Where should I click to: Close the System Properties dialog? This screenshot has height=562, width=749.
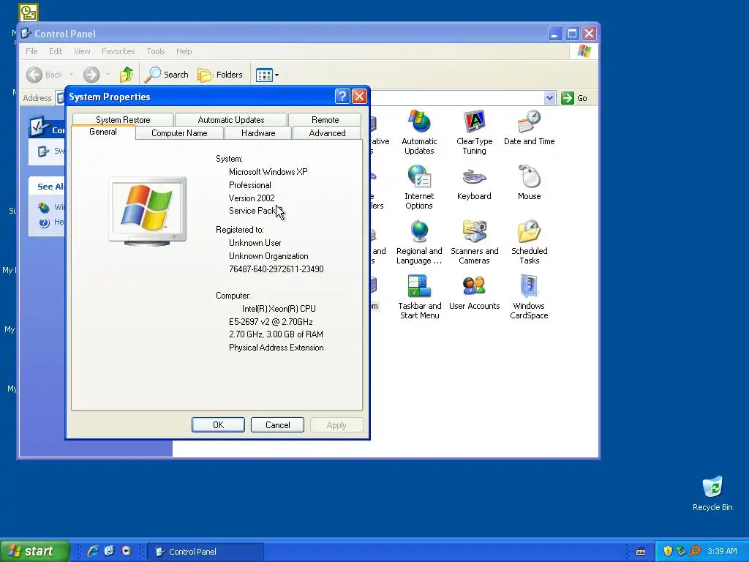click(x=359, y=97)
